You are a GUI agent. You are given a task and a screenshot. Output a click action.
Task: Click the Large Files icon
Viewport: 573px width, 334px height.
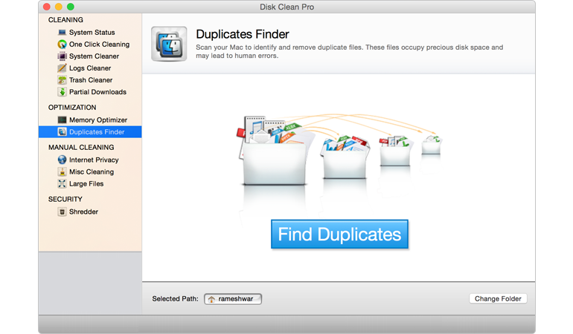[x=63, y=184]
